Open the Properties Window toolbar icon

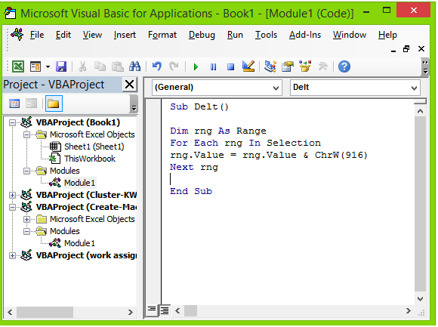pos(288,66)
